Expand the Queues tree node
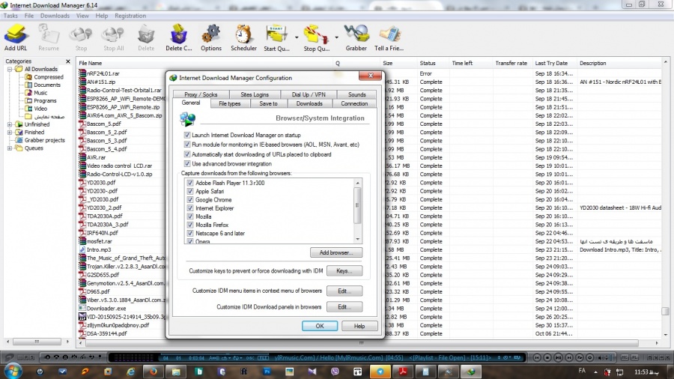 coord(10,148)
